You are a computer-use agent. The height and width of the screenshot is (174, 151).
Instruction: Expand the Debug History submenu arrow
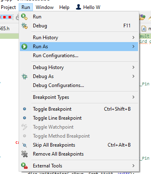134,67
